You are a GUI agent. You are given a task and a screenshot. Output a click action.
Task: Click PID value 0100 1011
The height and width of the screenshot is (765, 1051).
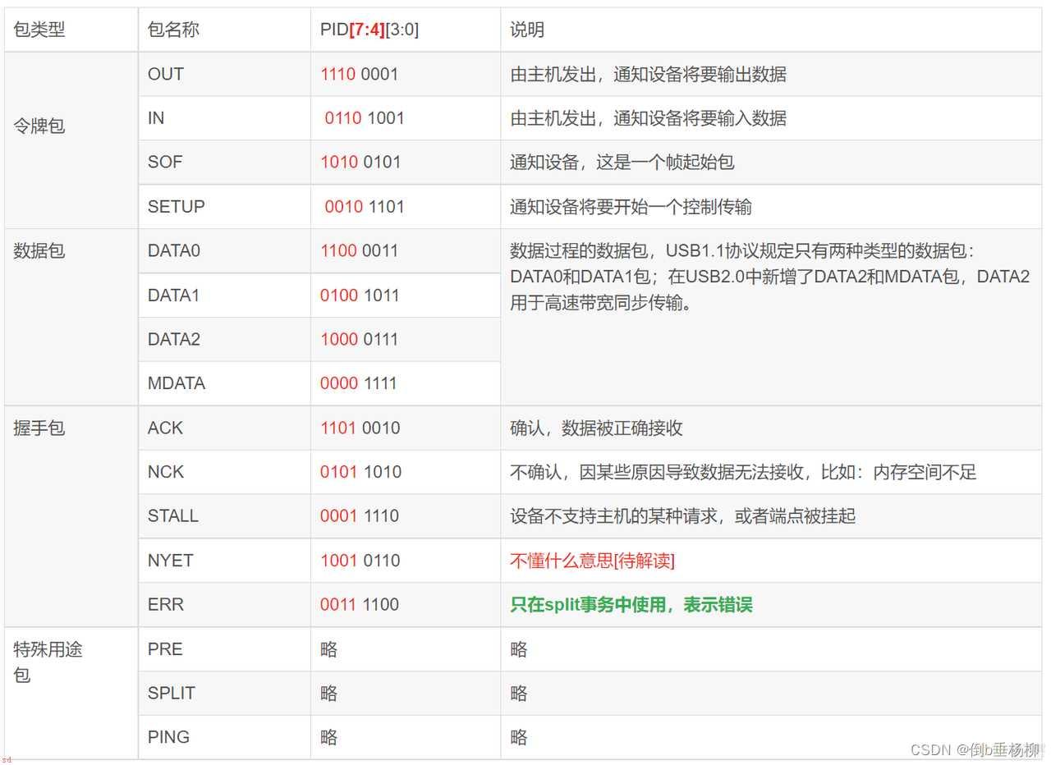[x=360, y=295]
